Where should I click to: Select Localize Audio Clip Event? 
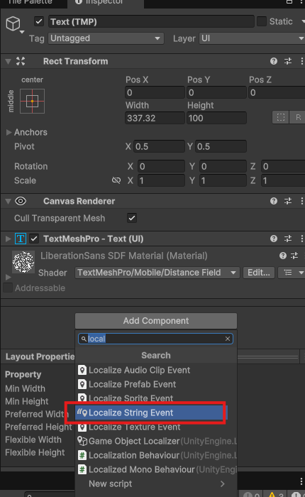tap(156, 370)
